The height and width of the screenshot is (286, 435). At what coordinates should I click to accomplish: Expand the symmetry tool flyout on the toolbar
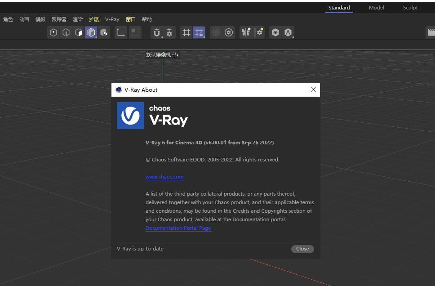click(x=245, y=32)
